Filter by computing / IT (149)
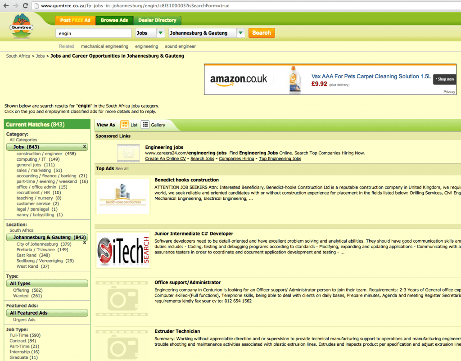 38,159
